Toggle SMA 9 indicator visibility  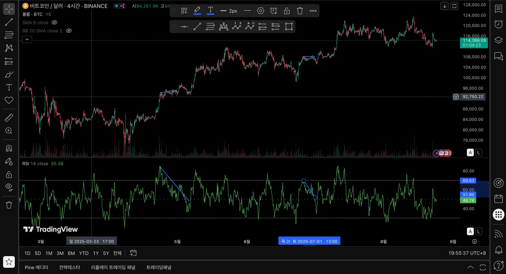click(x=54, y=23)
